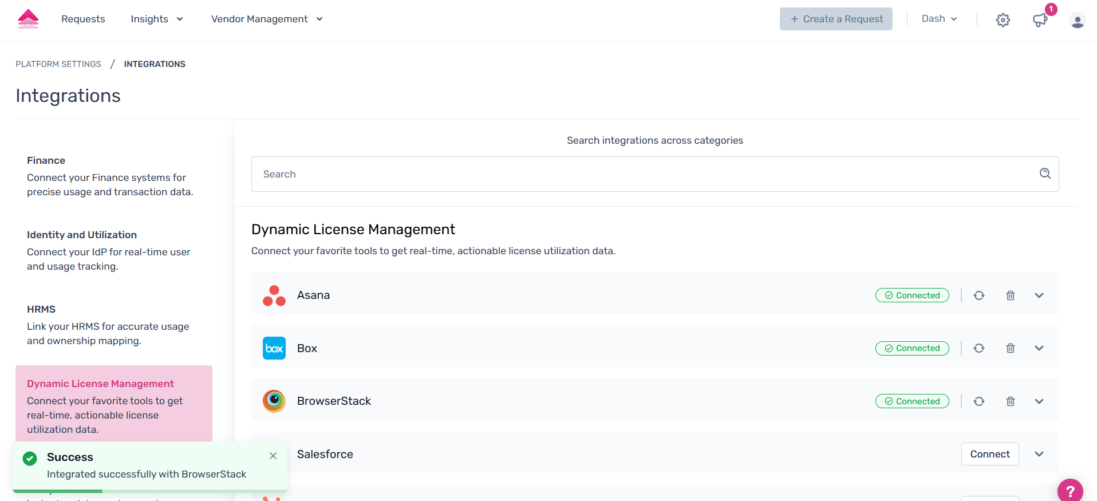The image size is (1097, 501).
Task: Click the Salesforce integration name
Action: 325,454
